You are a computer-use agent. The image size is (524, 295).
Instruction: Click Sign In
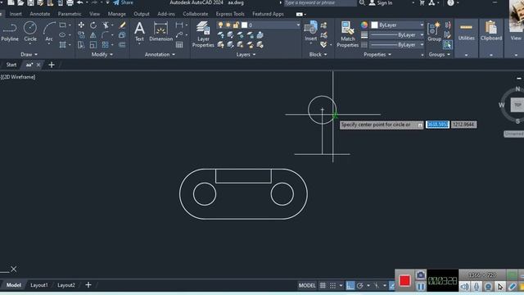click(x=381, y=2)
